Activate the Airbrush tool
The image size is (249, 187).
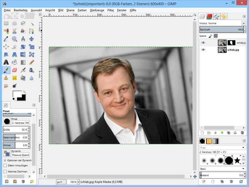23,70
